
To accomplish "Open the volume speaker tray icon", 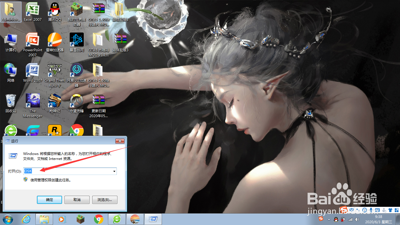I will click(x=357, y=219).
